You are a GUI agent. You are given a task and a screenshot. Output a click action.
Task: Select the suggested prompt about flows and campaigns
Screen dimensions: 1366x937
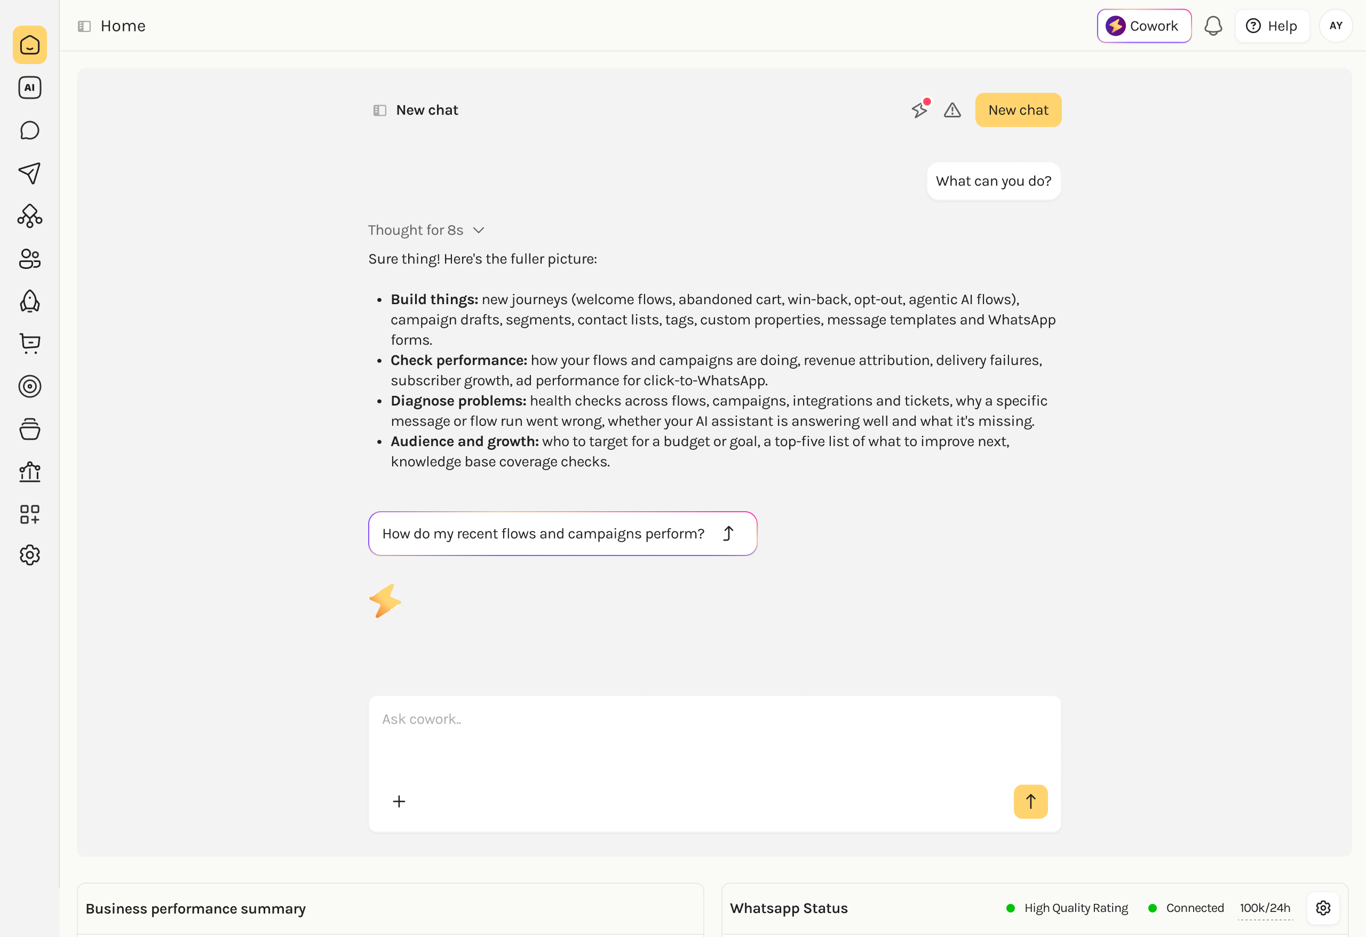562,533
